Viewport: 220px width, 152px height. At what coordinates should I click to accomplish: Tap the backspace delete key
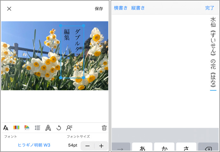click(208, 147)
